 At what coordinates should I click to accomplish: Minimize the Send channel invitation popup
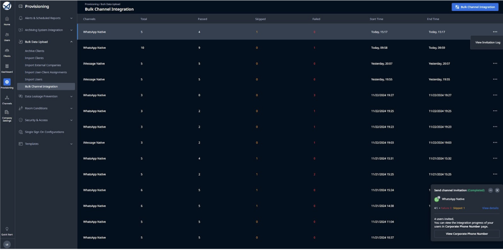coord(490,190)
